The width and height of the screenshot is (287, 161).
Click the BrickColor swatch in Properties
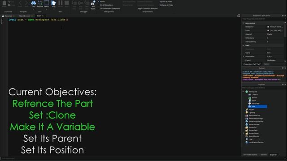pos(268,27)
